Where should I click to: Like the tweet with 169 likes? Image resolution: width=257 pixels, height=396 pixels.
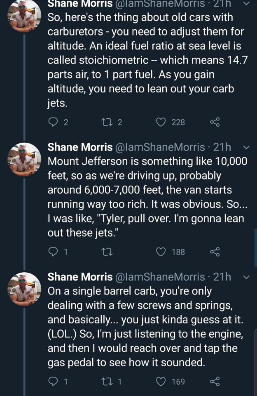[162, 382]
